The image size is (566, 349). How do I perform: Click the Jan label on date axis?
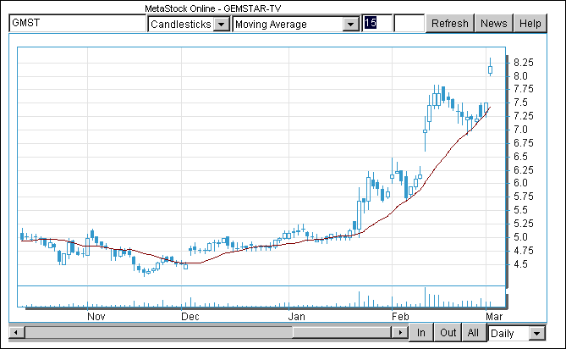297,317
